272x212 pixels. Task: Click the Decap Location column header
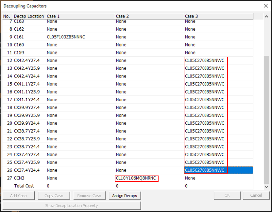pyautogui.click(x=29, y=16)
